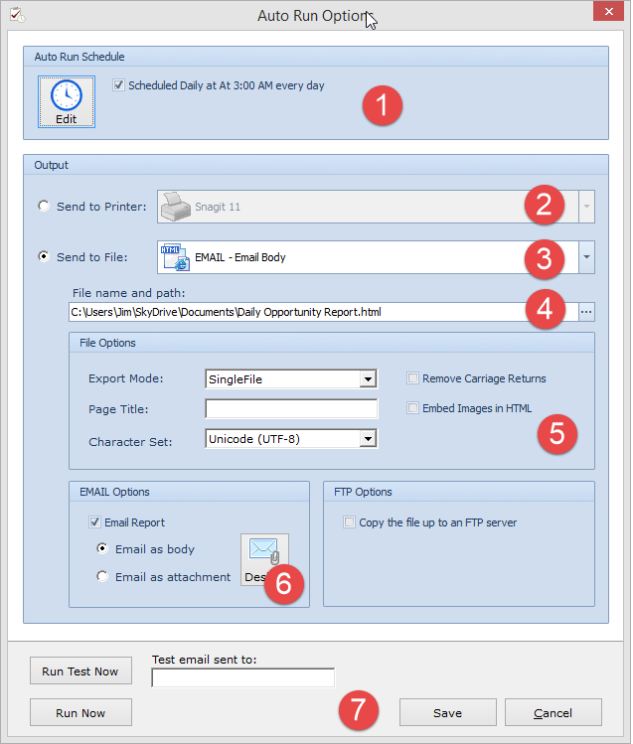Save the auto run options

click(x=447, y=712)
